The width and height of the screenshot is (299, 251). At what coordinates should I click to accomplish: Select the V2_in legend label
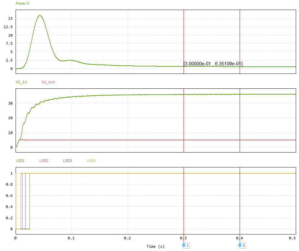[x=21, y=82]
